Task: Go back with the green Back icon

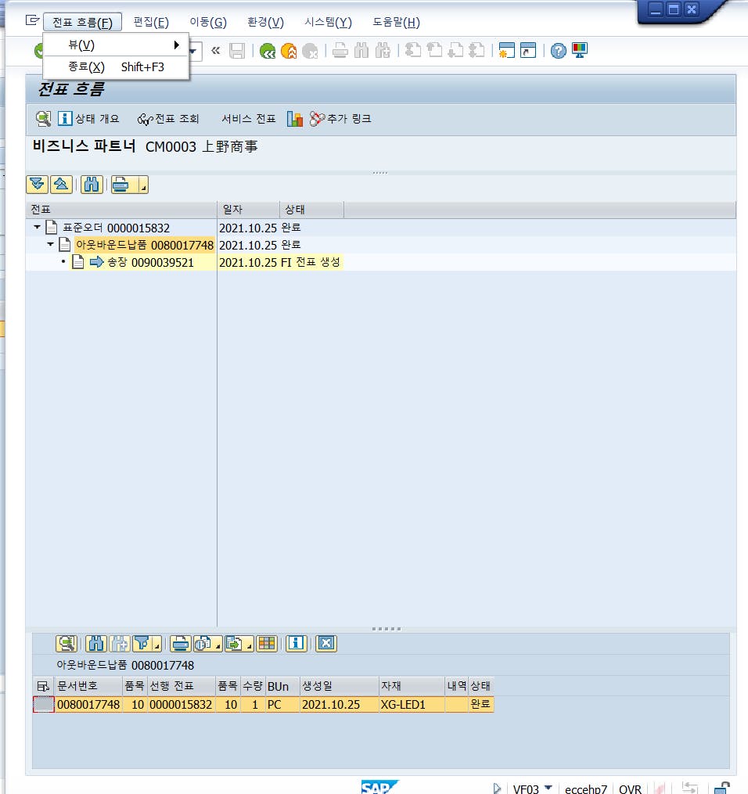Action: (x=268, y=51)
